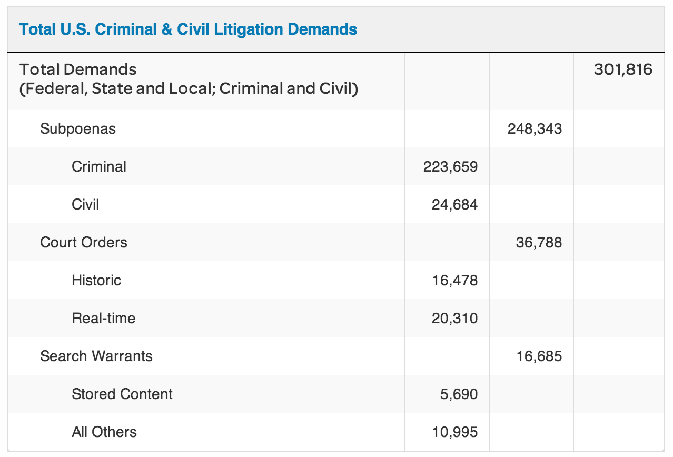Select the Stored Content row label
Viewport: 673px width, 457px height.
(122, 394)
